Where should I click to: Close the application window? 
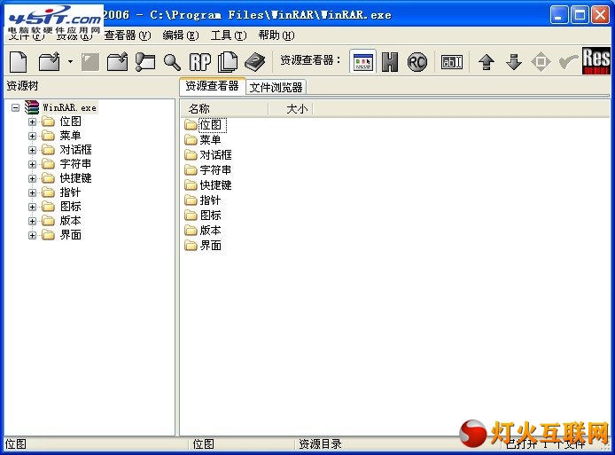[x=601, y=15]
